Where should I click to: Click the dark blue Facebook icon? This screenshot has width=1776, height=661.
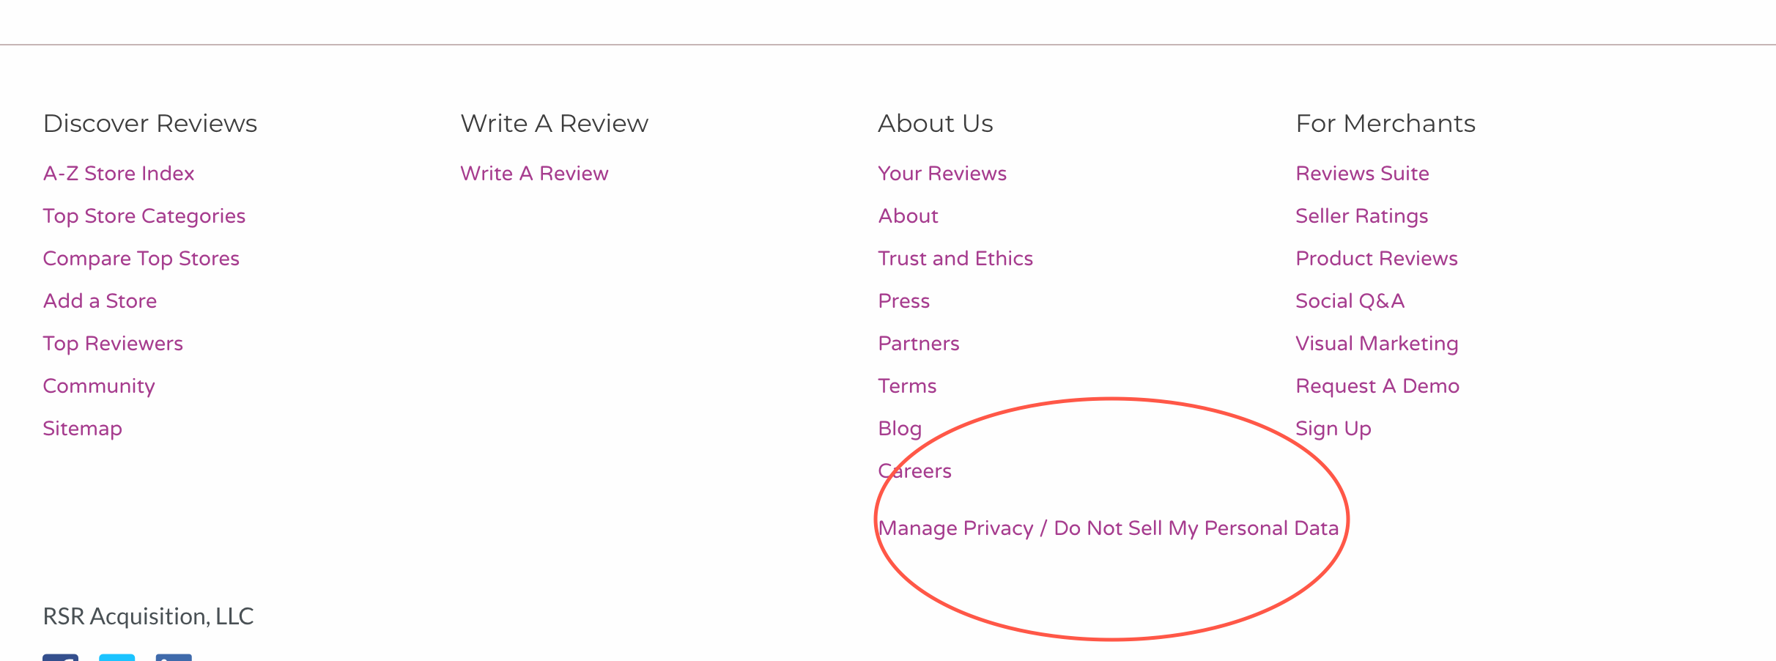[x=60, y=657]
